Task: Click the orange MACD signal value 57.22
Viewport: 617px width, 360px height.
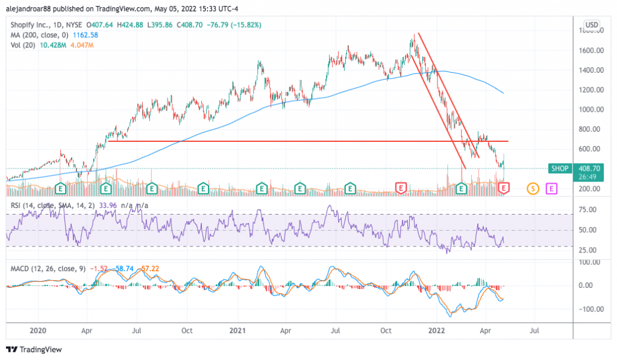Action: click(150, 269)
